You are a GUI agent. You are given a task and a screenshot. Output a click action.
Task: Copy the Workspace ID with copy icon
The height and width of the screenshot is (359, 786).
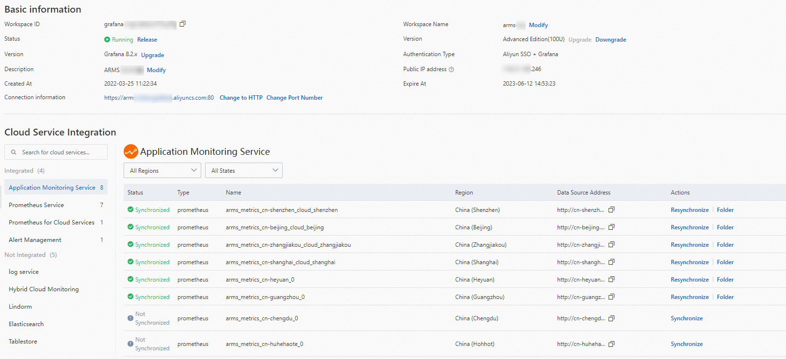tap(182, 24)
